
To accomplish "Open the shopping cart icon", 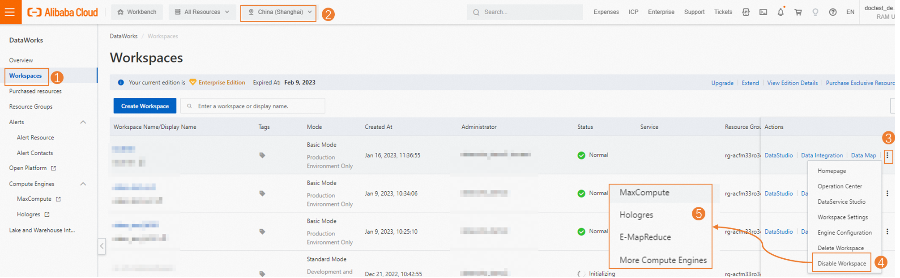I will coord(798,12).
